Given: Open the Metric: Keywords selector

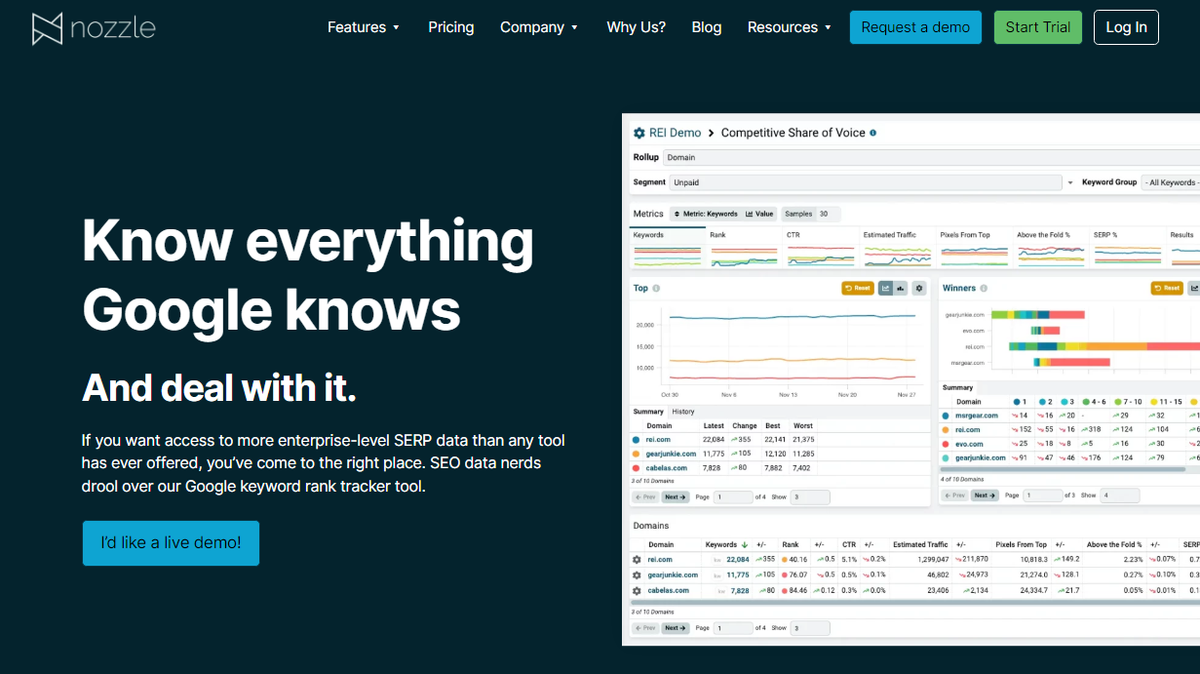Looking at the screenshot, I should [x=704, y=214].
